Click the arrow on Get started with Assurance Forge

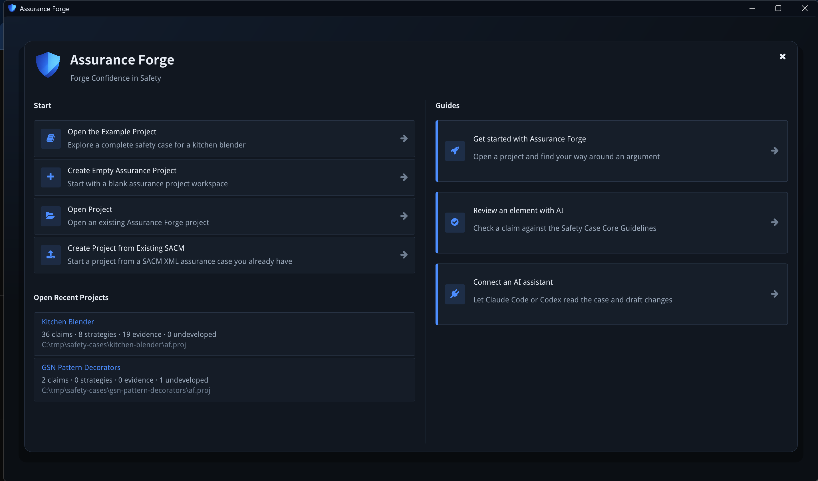click(775, 151)
